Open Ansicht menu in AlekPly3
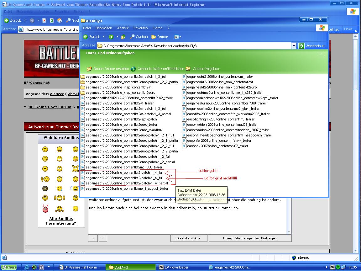 [123, 28]
